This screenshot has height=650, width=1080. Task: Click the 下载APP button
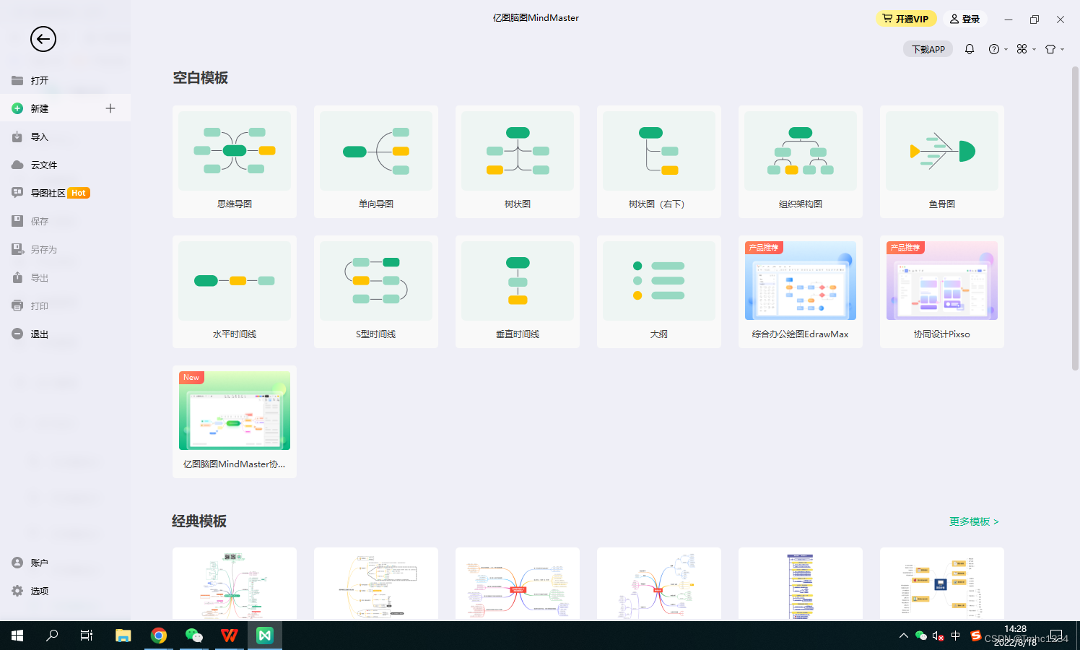[928, 49]
